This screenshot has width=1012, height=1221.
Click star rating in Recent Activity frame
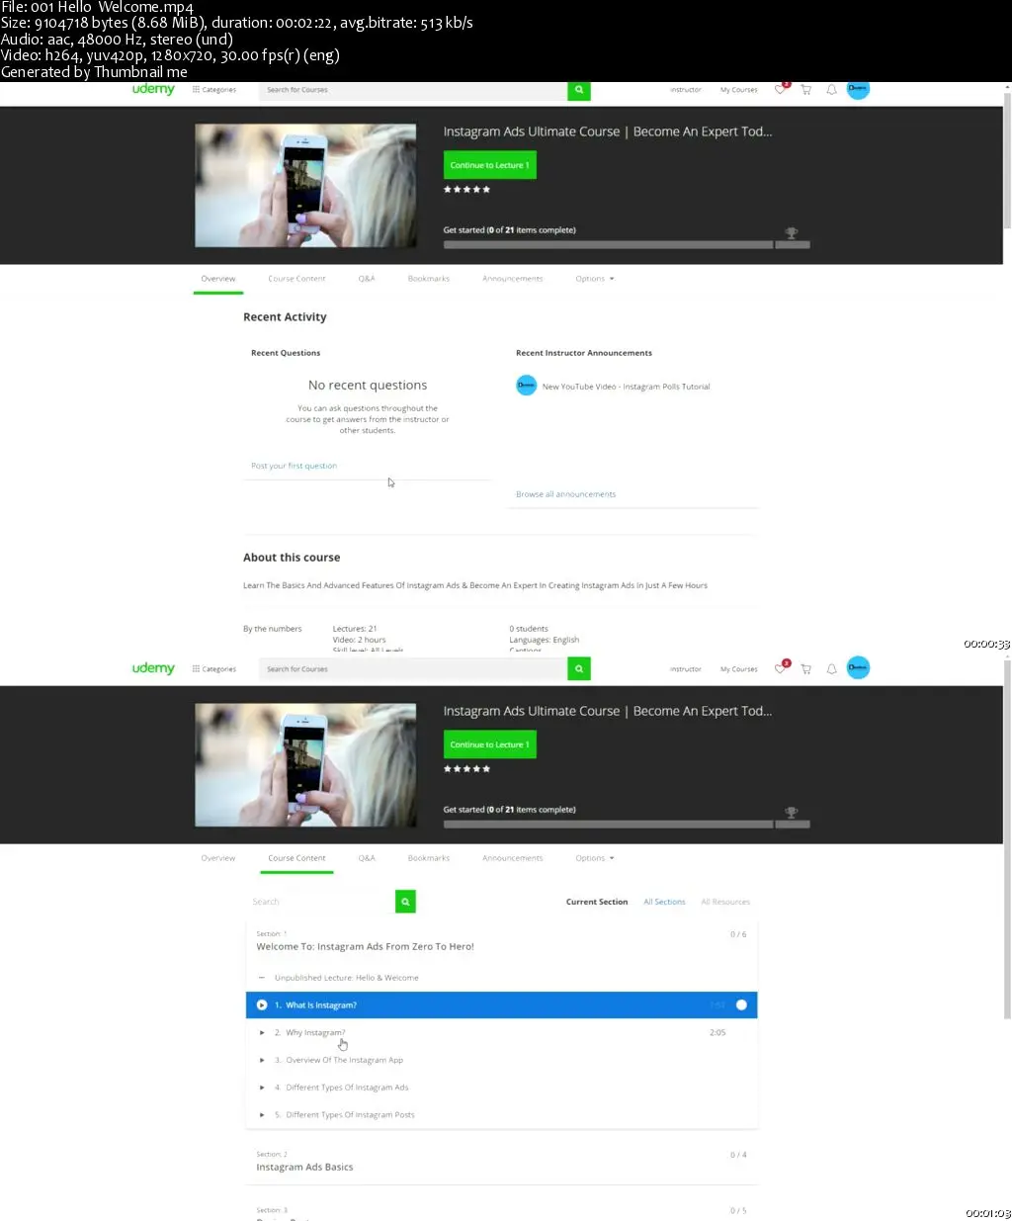pyautogui.click(x=466, y=189)
